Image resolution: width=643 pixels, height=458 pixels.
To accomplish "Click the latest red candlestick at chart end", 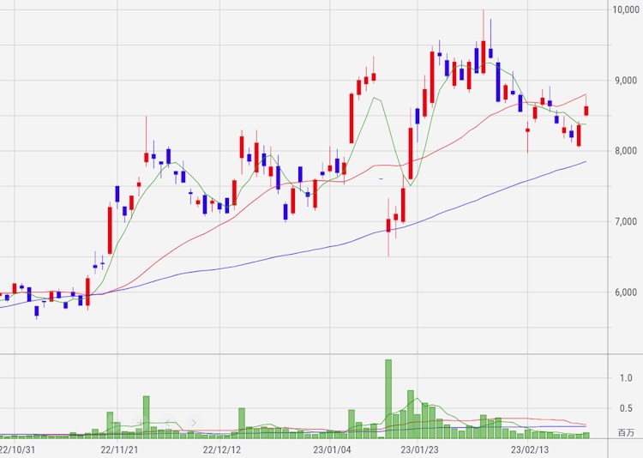I will click(x=586, y=111).
